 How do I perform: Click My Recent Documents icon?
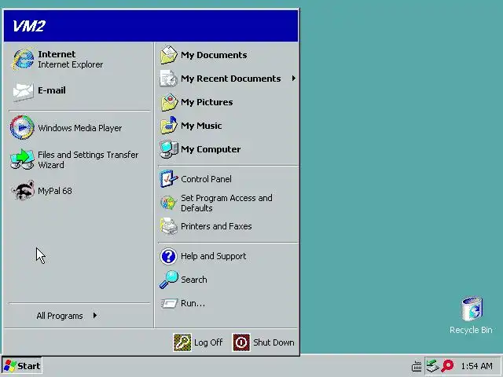coord(169,79)
